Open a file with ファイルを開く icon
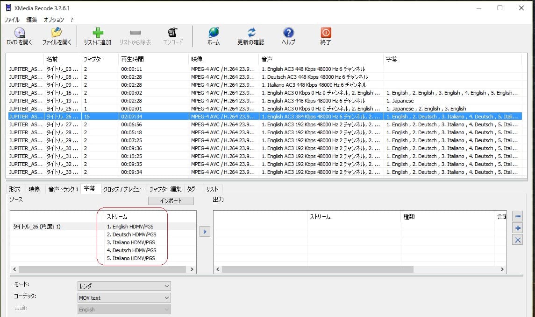535x317 pixels. [x=57, y=33]
